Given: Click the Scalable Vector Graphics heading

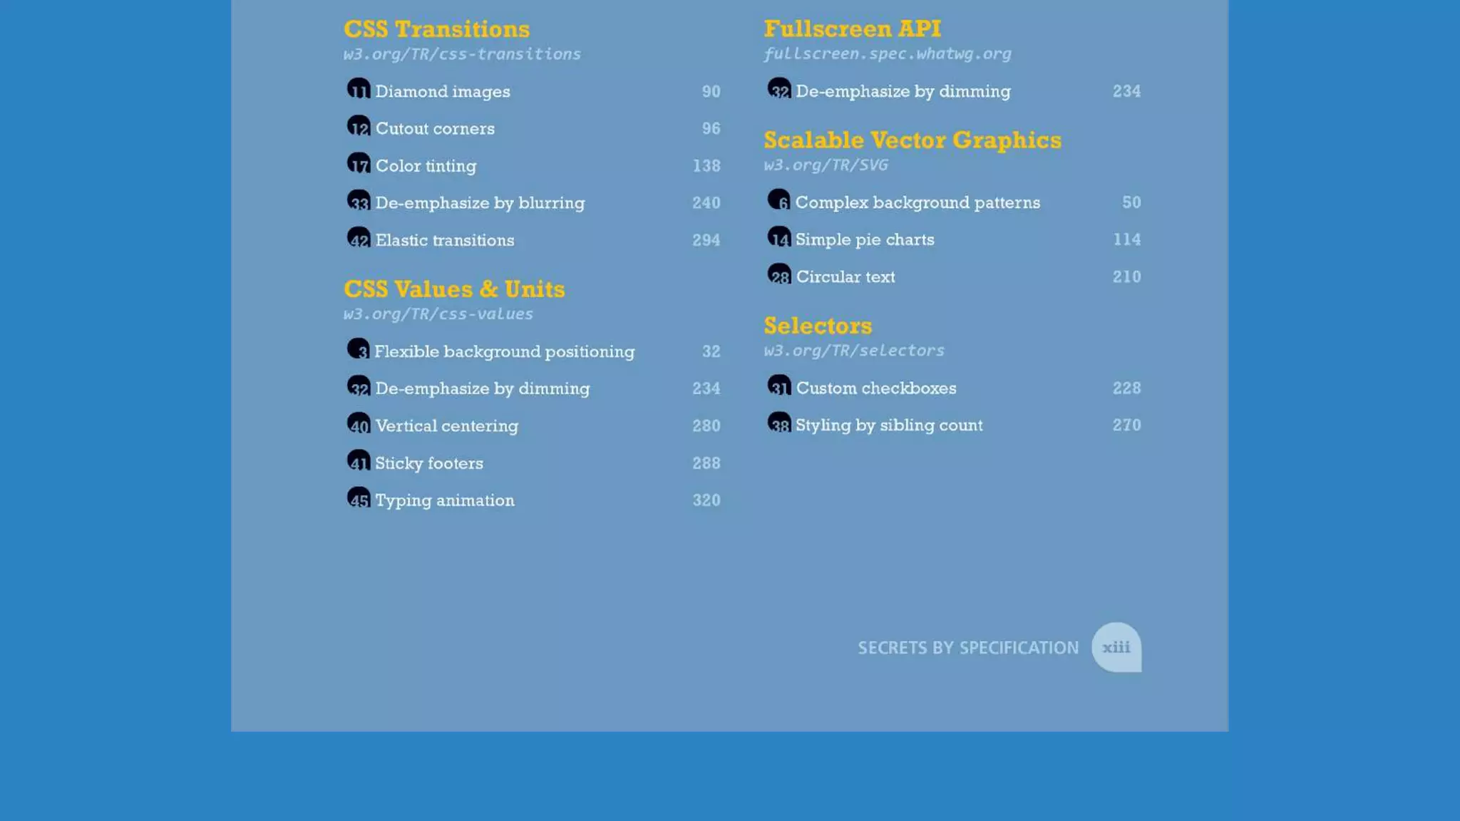Looking at the screenshot, I should click(912, 140).
